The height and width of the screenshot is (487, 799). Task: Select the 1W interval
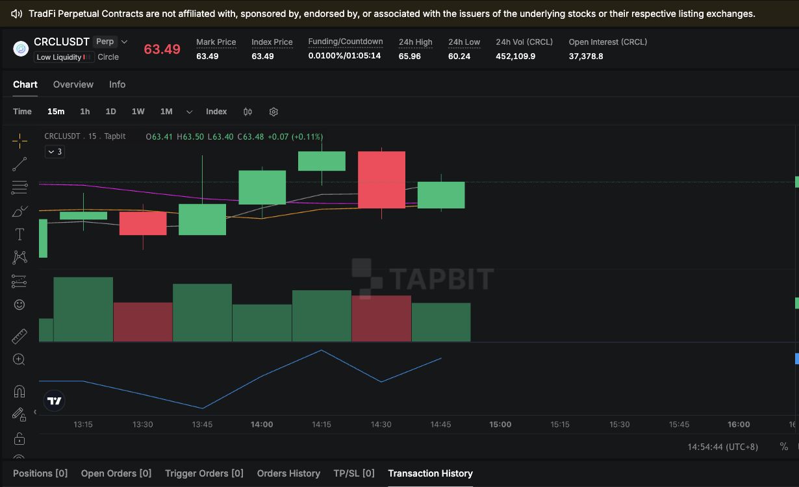(138, 112)
